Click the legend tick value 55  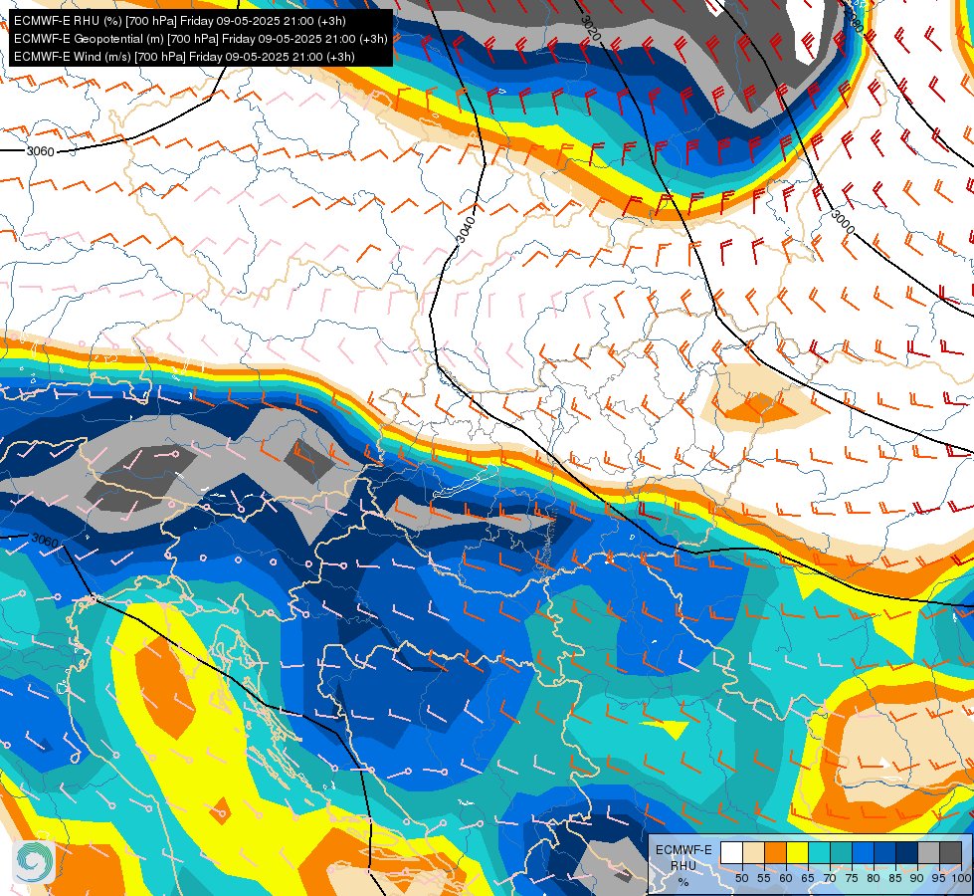(764, 878)
